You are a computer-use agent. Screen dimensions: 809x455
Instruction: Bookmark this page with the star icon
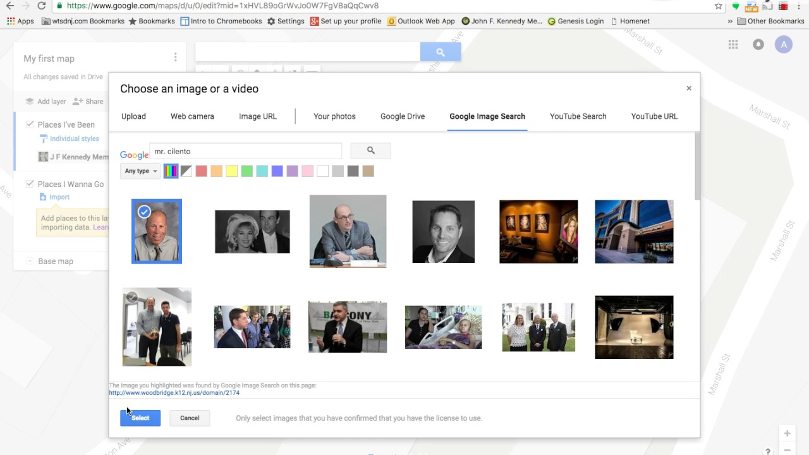[719, 6]
